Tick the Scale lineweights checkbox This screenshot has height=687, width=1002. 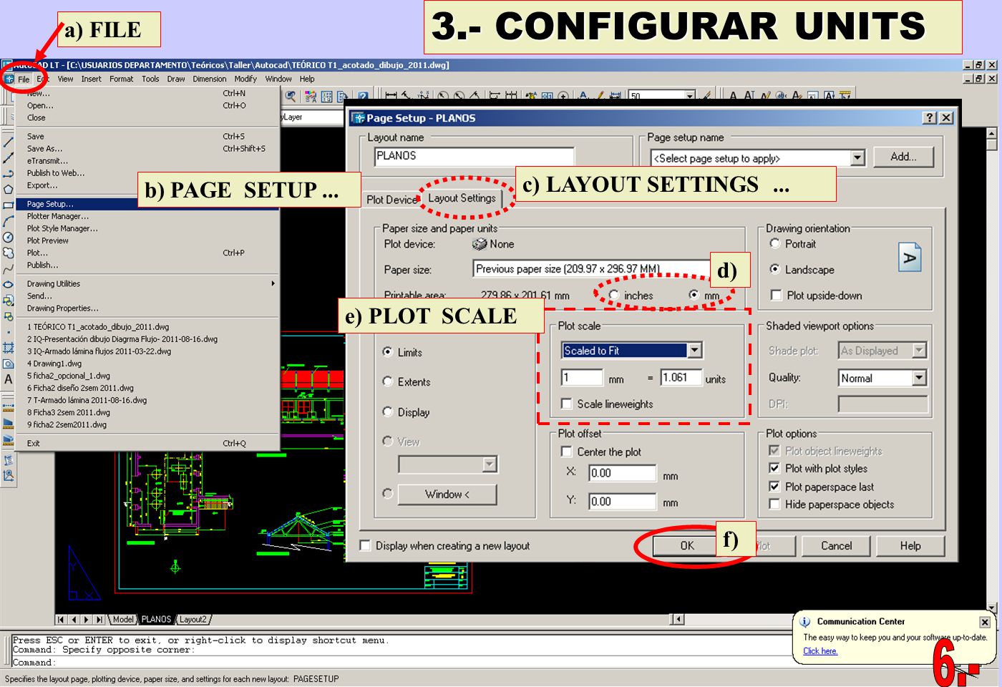tap(567, 404)
